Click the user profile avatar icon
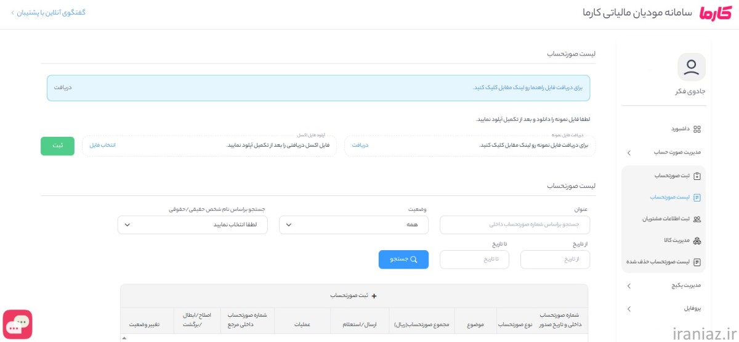739x342 pixels. pyautogui.click(x=691, y=67)
